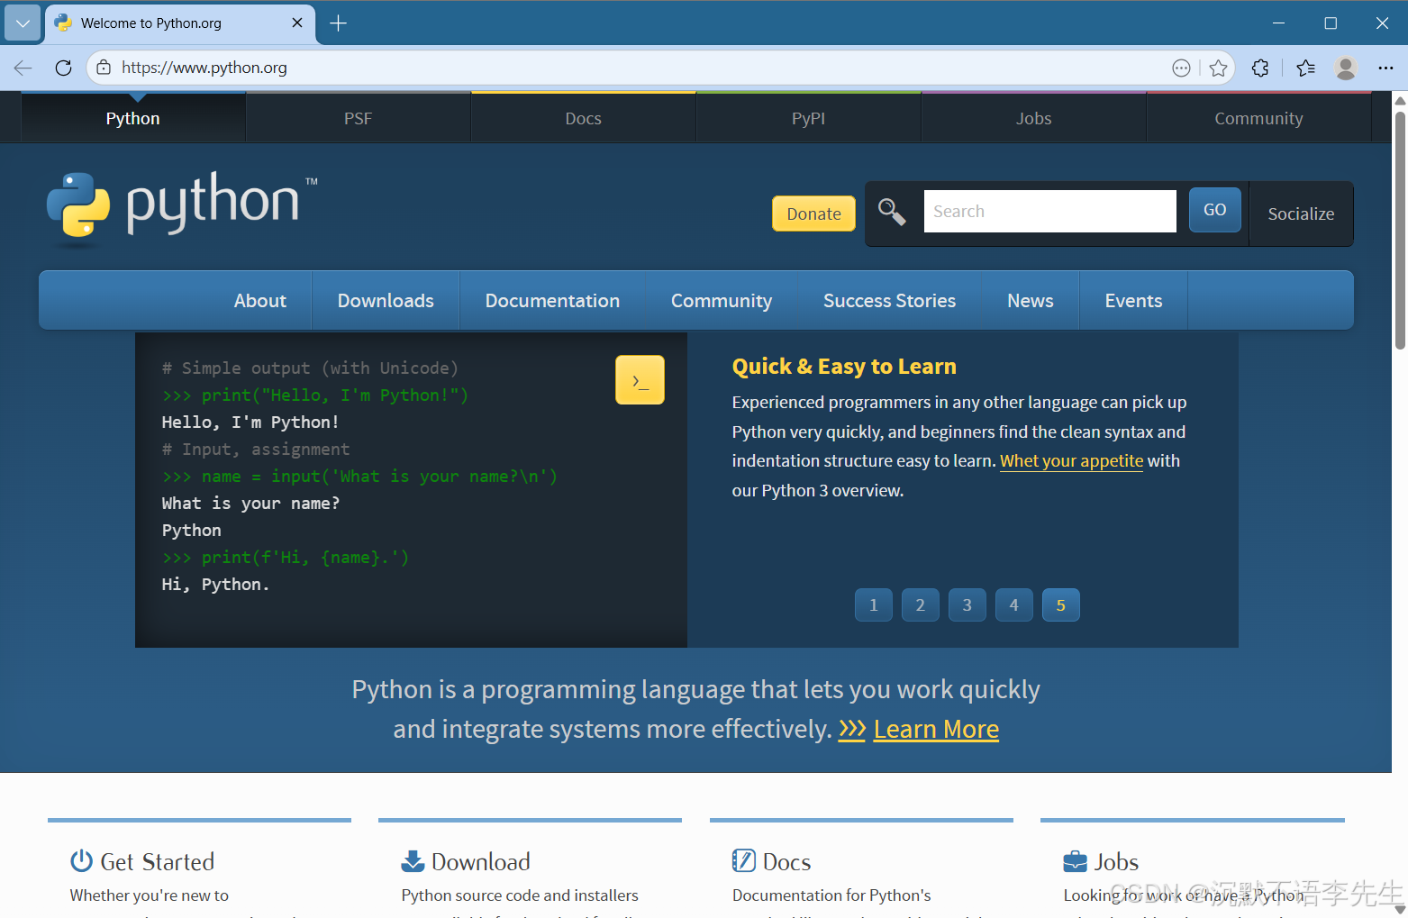Click the python logo
Viewport: 1408px width, 918px height.
point(182,208)
